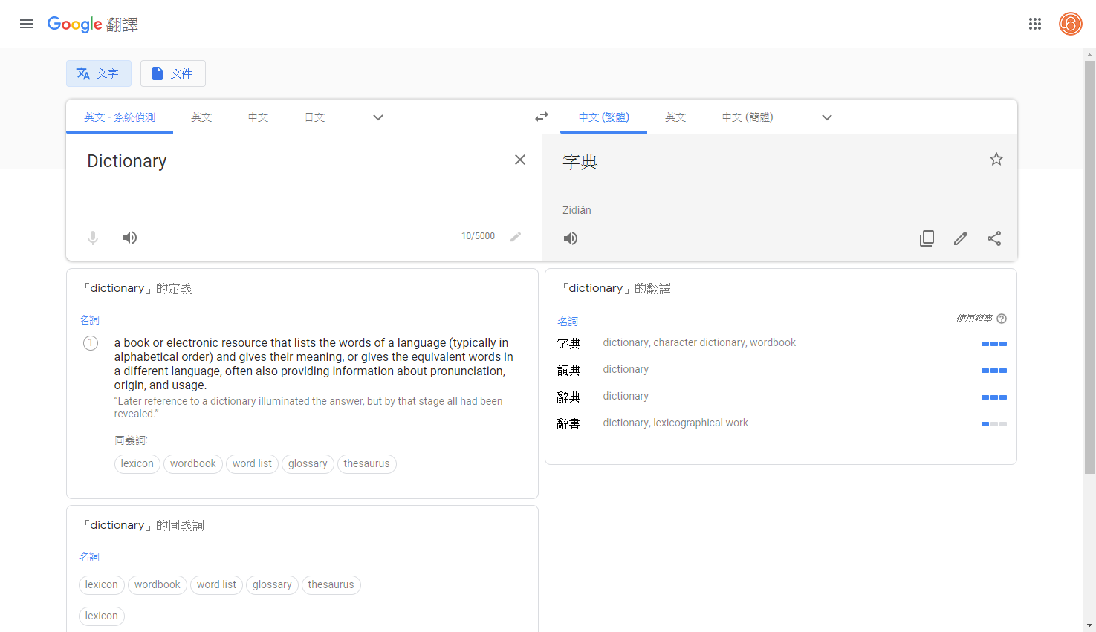Swap source and target languages

pos(542,117)
